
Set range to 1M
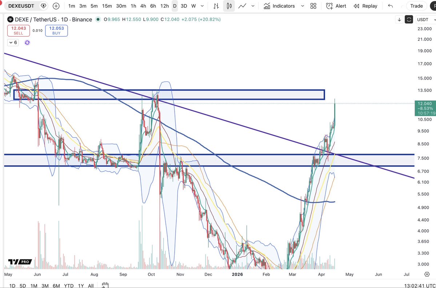pos(34,285)
